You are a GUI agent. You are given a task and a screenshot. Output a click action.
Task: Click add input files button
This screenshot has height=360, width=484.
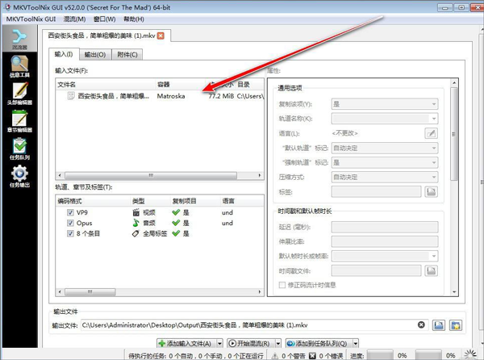[x=187, y=343]
